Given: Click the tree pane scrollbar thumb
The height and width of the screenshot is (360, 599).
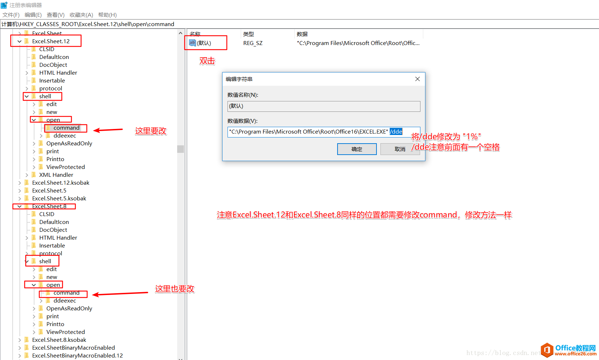Looking at the screenshot, I should tap(180, 149).
